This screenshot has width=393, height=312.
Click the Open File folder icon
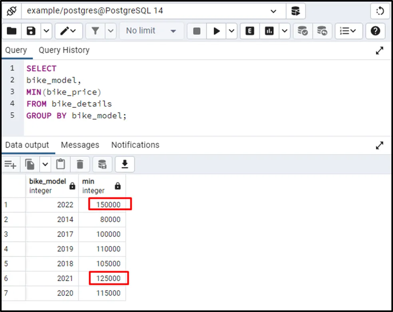12,31
